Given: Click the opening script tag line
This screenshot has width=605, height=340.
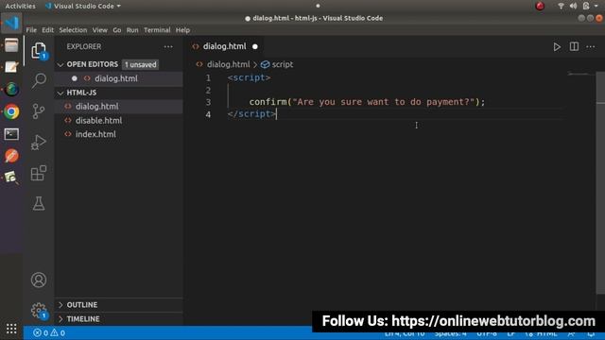Looking at the screenshot, I should tap(249, 77).
